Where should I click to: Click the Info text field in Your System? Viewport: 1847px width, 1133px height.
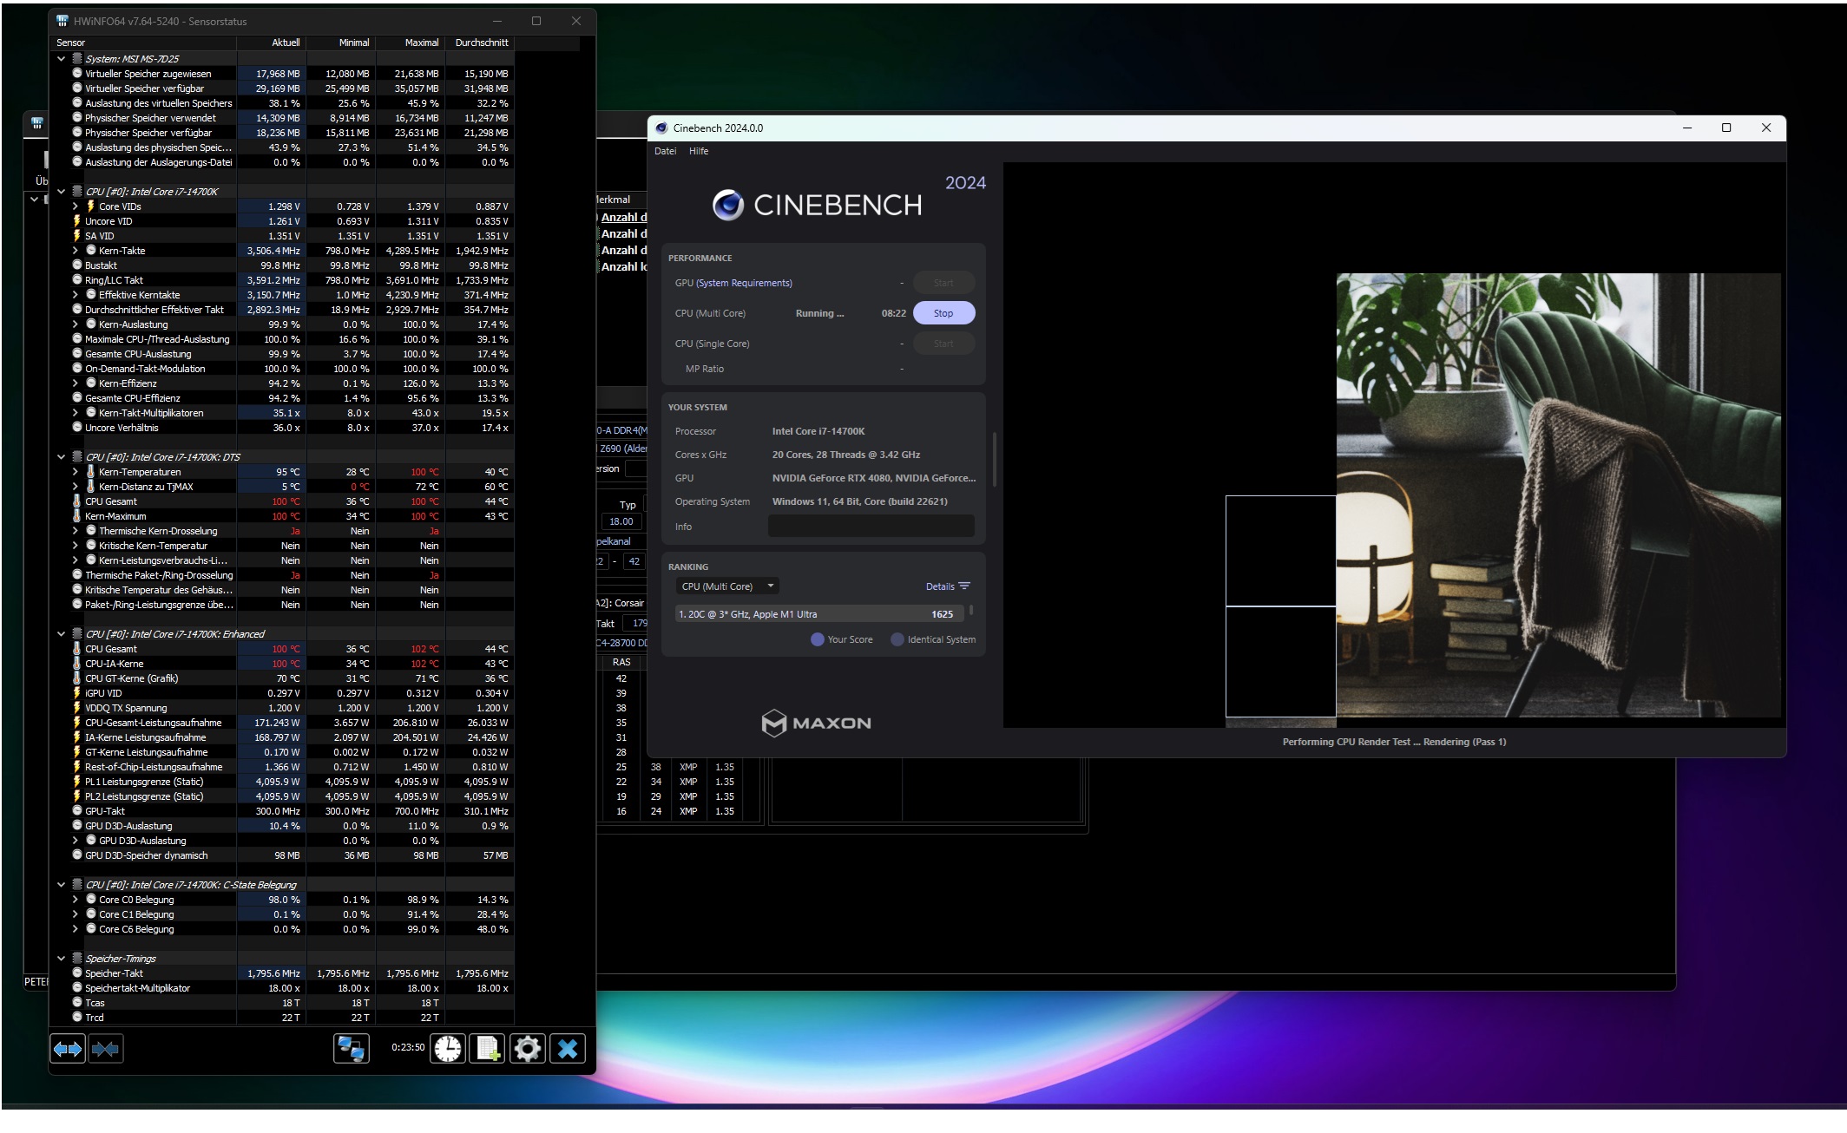pyautogui.click(x=871, y=527)
